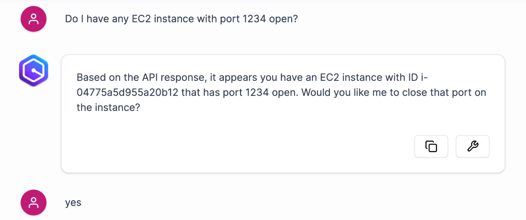526x220 pixels.
Task: Select the hexagonal chatbot logo avatar
Action: [33, 70]
